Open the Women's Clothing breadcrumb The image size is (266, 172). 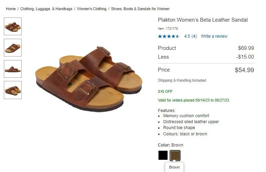[x=91, y=9]
